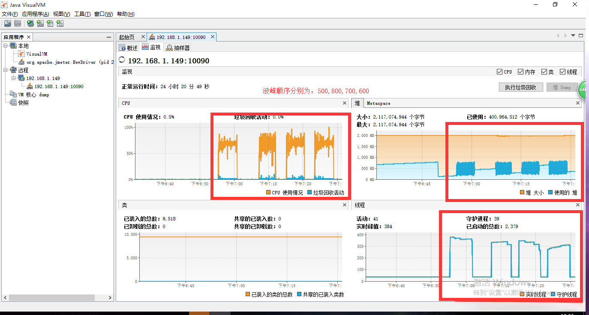Click Add JMX Connection toolbar icon

[40, 24]
